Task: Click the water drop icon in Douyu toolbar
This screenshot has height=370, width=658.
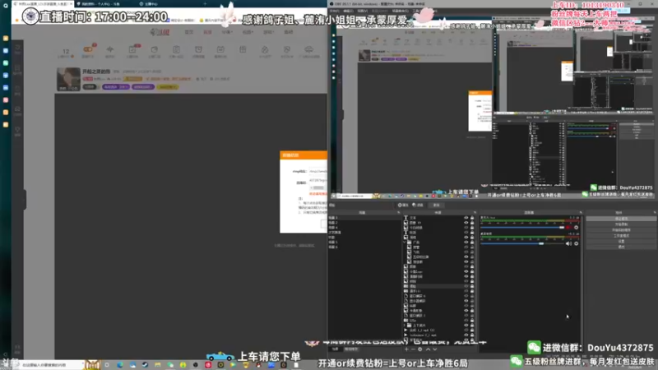Action: [265, 50]
